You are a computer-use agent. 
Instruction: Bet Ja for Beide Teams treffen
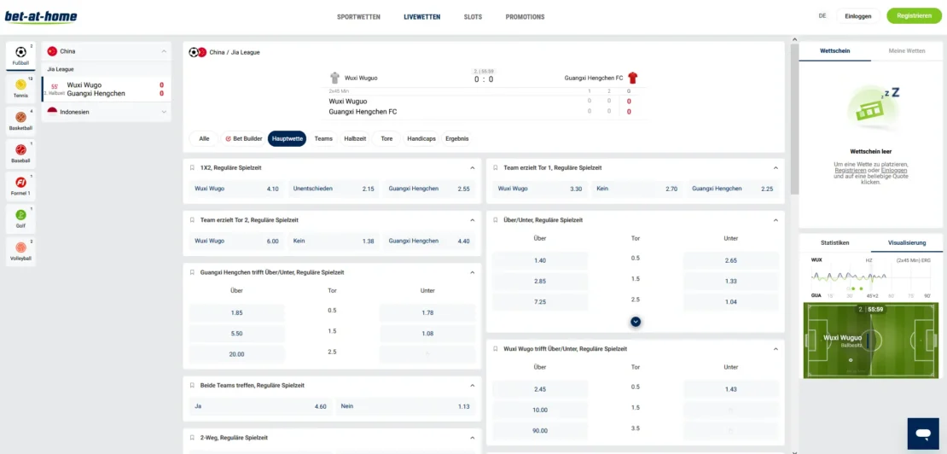(x=260, y=406)
